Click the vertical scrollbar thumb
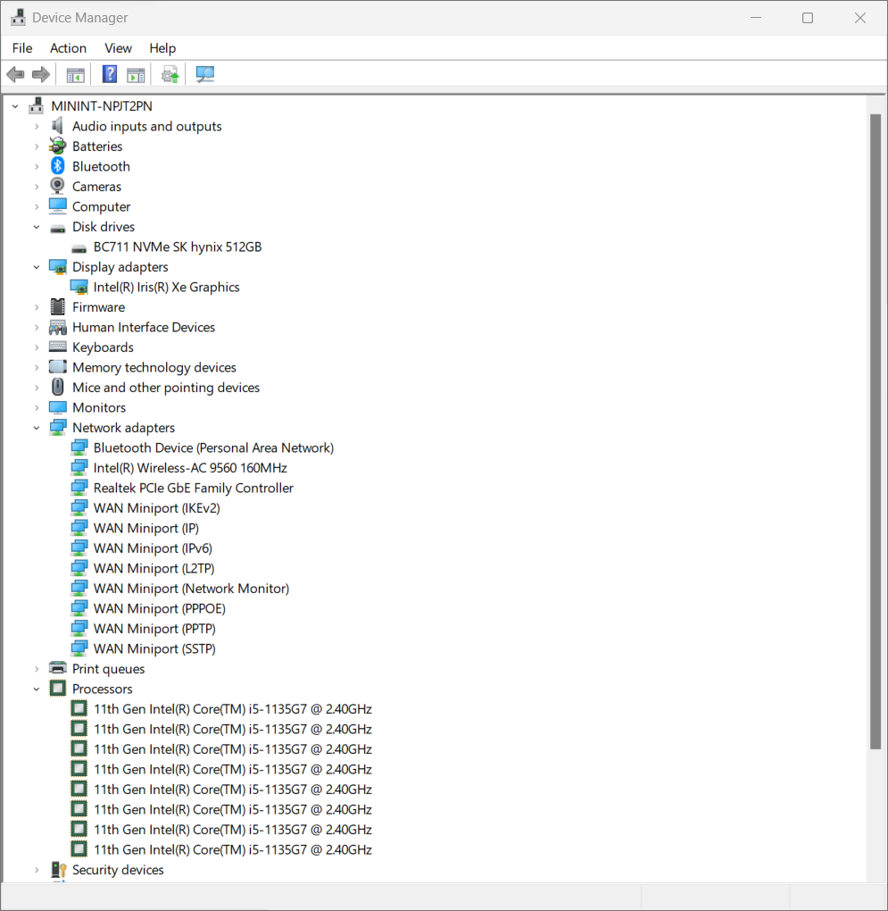This screenshot has width=888, height=911. (x=876, y=431)
